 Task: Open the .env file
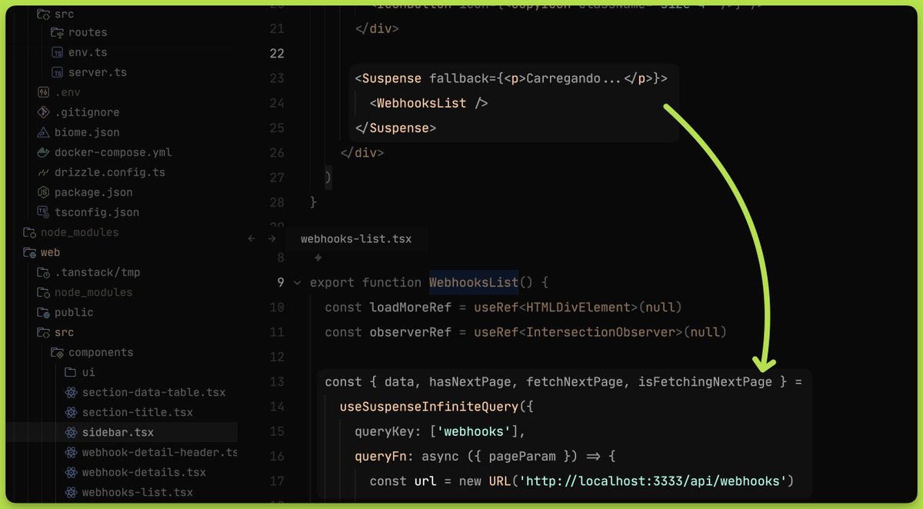tap(67, 92)
